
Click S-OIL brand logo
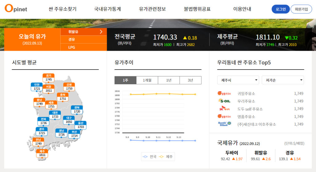pos(224,101)
